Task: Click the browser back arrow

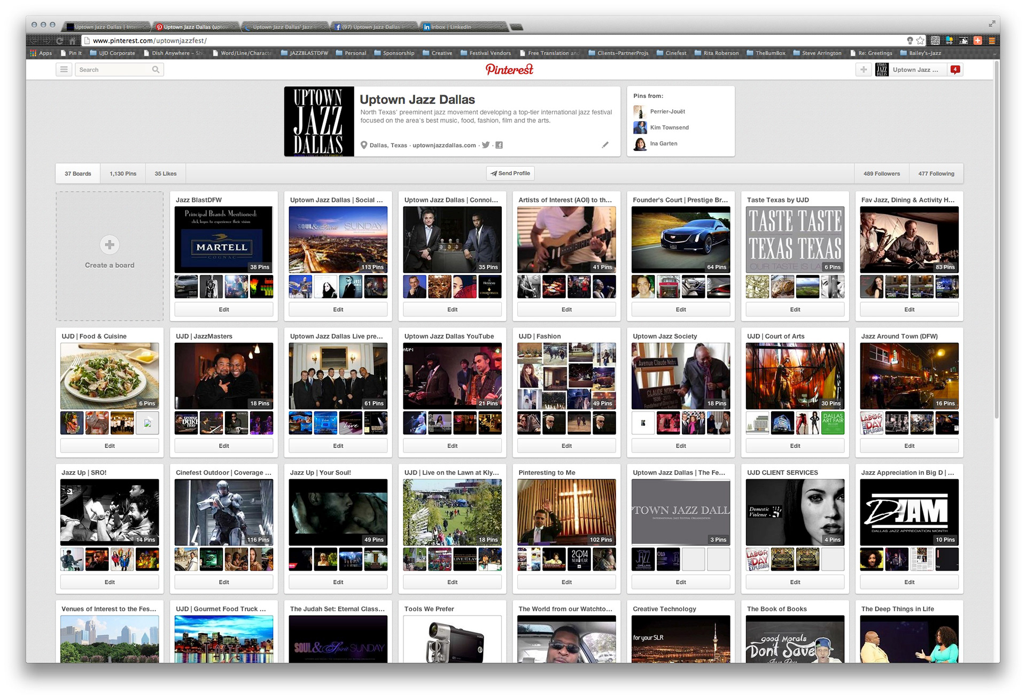Action: (x=34, y=41)
